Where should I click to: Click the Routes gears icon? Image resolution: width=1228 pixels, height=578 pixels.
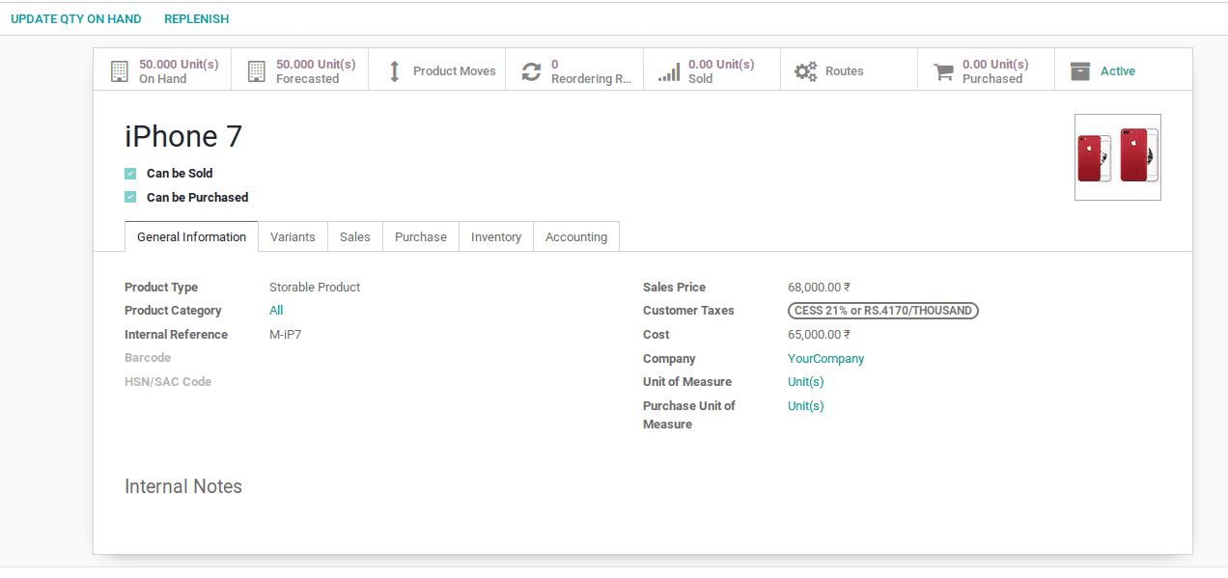tap(805, 71)
